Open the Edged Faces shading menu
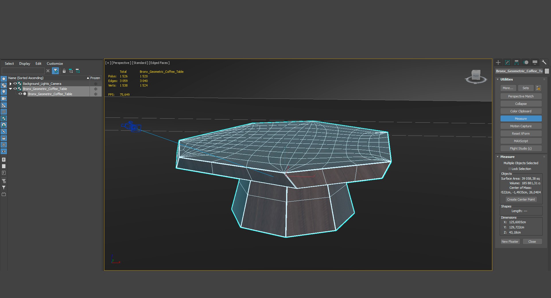Viewport: 551px width, 298px height. tap(159, 63)
